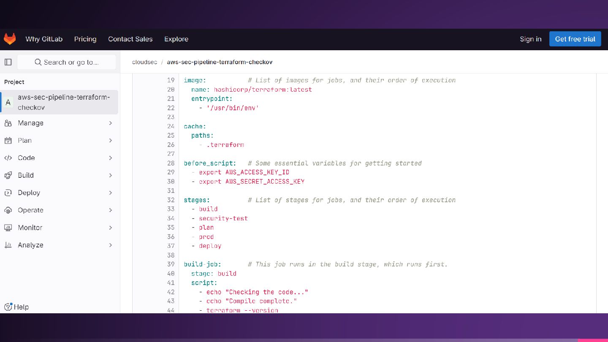Click the Plan calendar icon
Screen dimensions: 608x342
(8, 141)
